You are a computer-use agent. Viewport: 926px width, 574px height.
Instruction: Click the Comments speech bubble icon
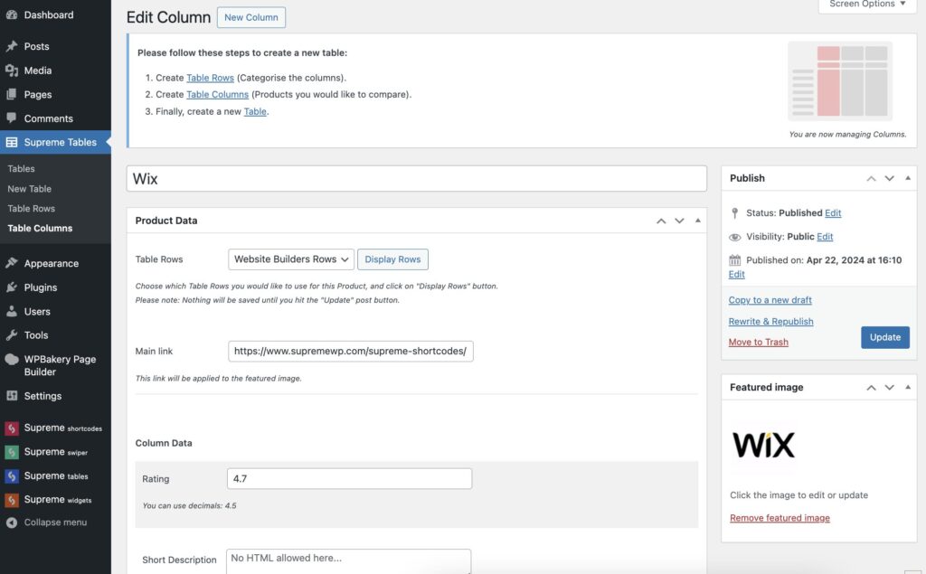coord(11,118)
